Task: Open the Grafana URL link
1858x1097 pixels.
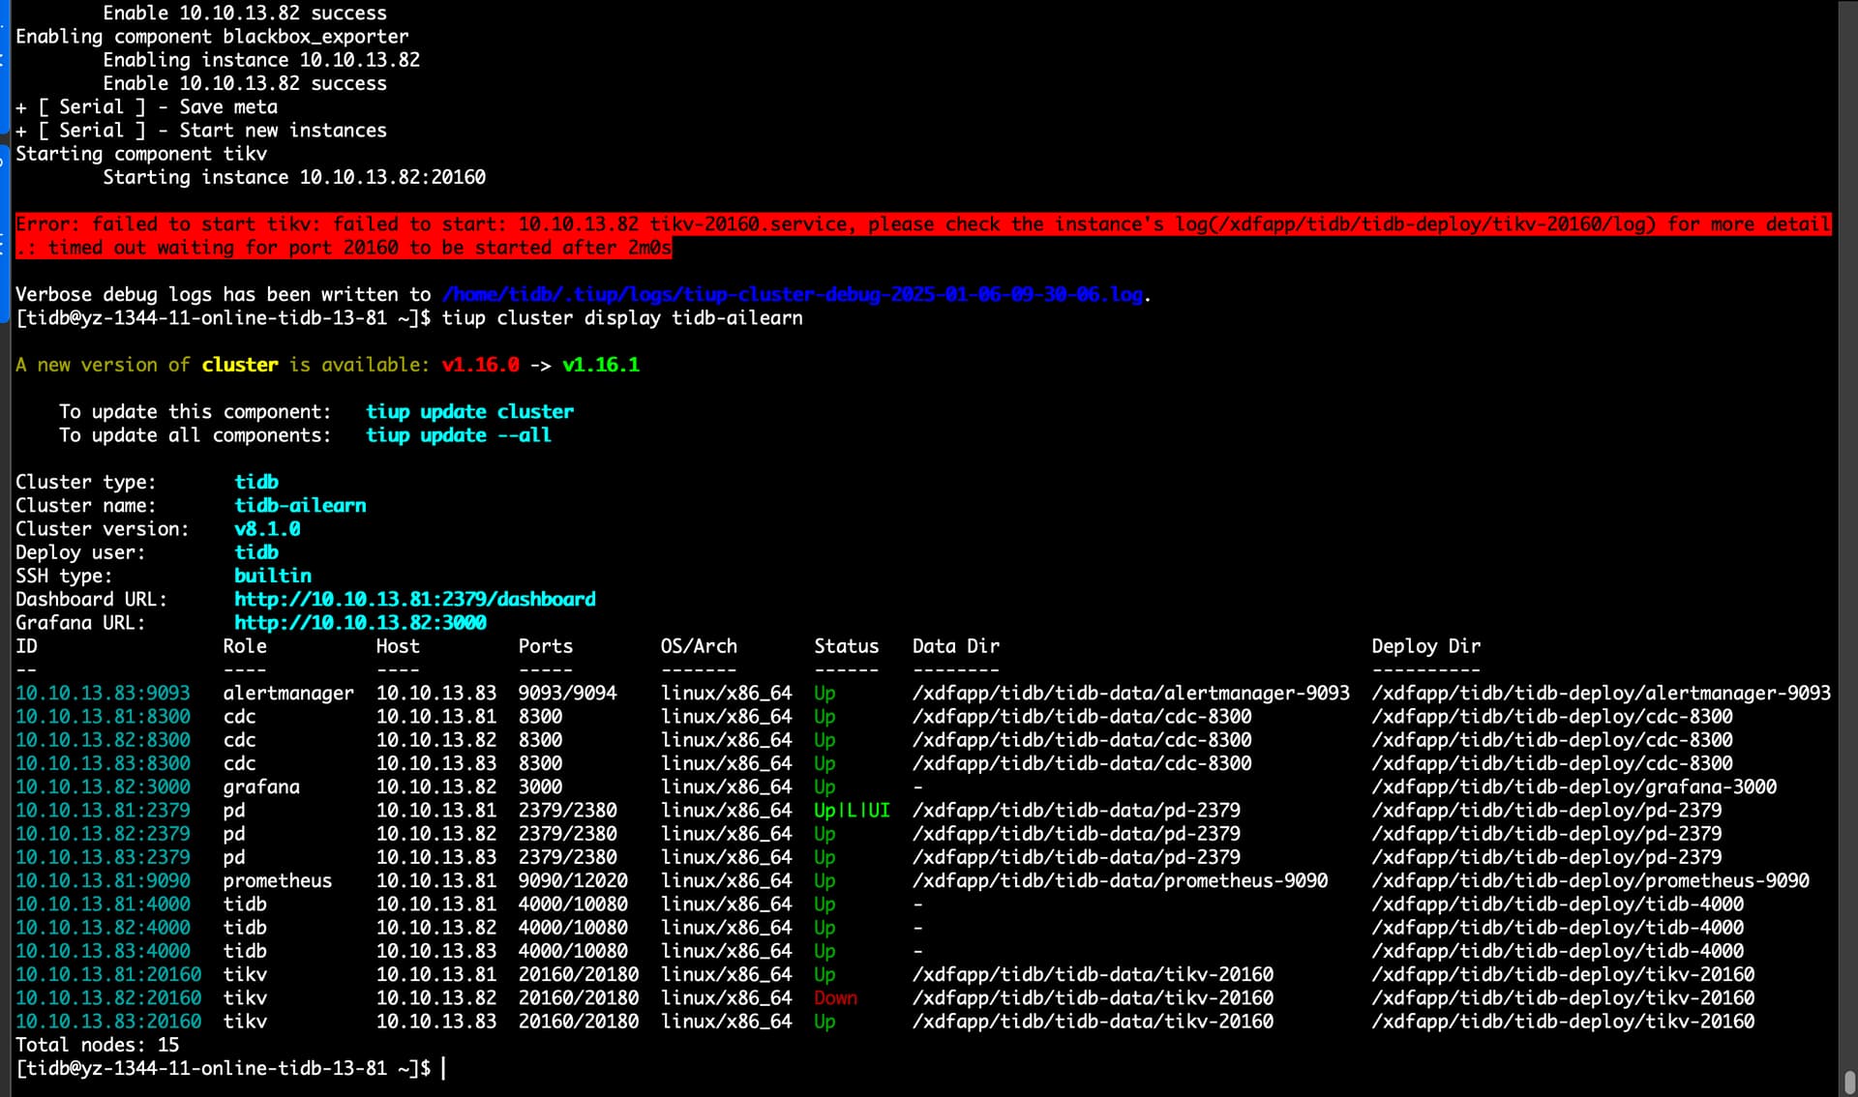Action: (360, 622)
